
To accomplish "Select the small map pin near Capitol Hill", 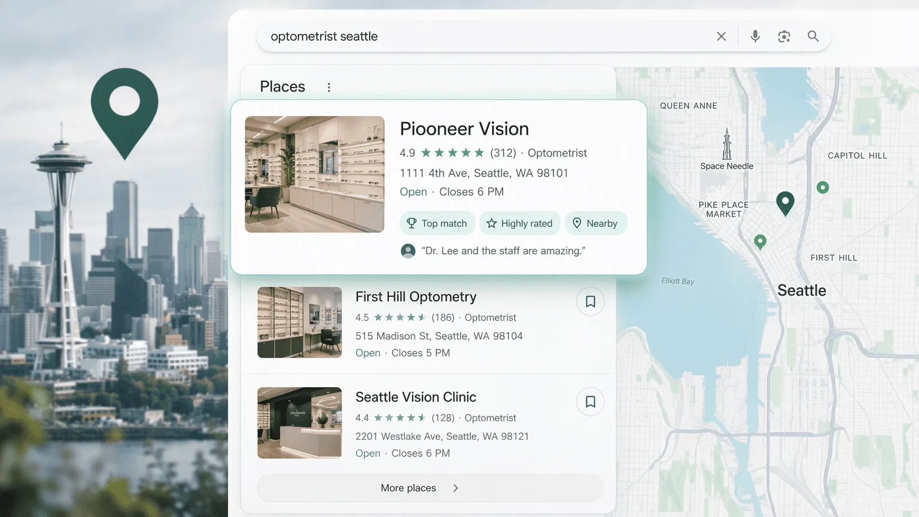I will tap(823, 187).
